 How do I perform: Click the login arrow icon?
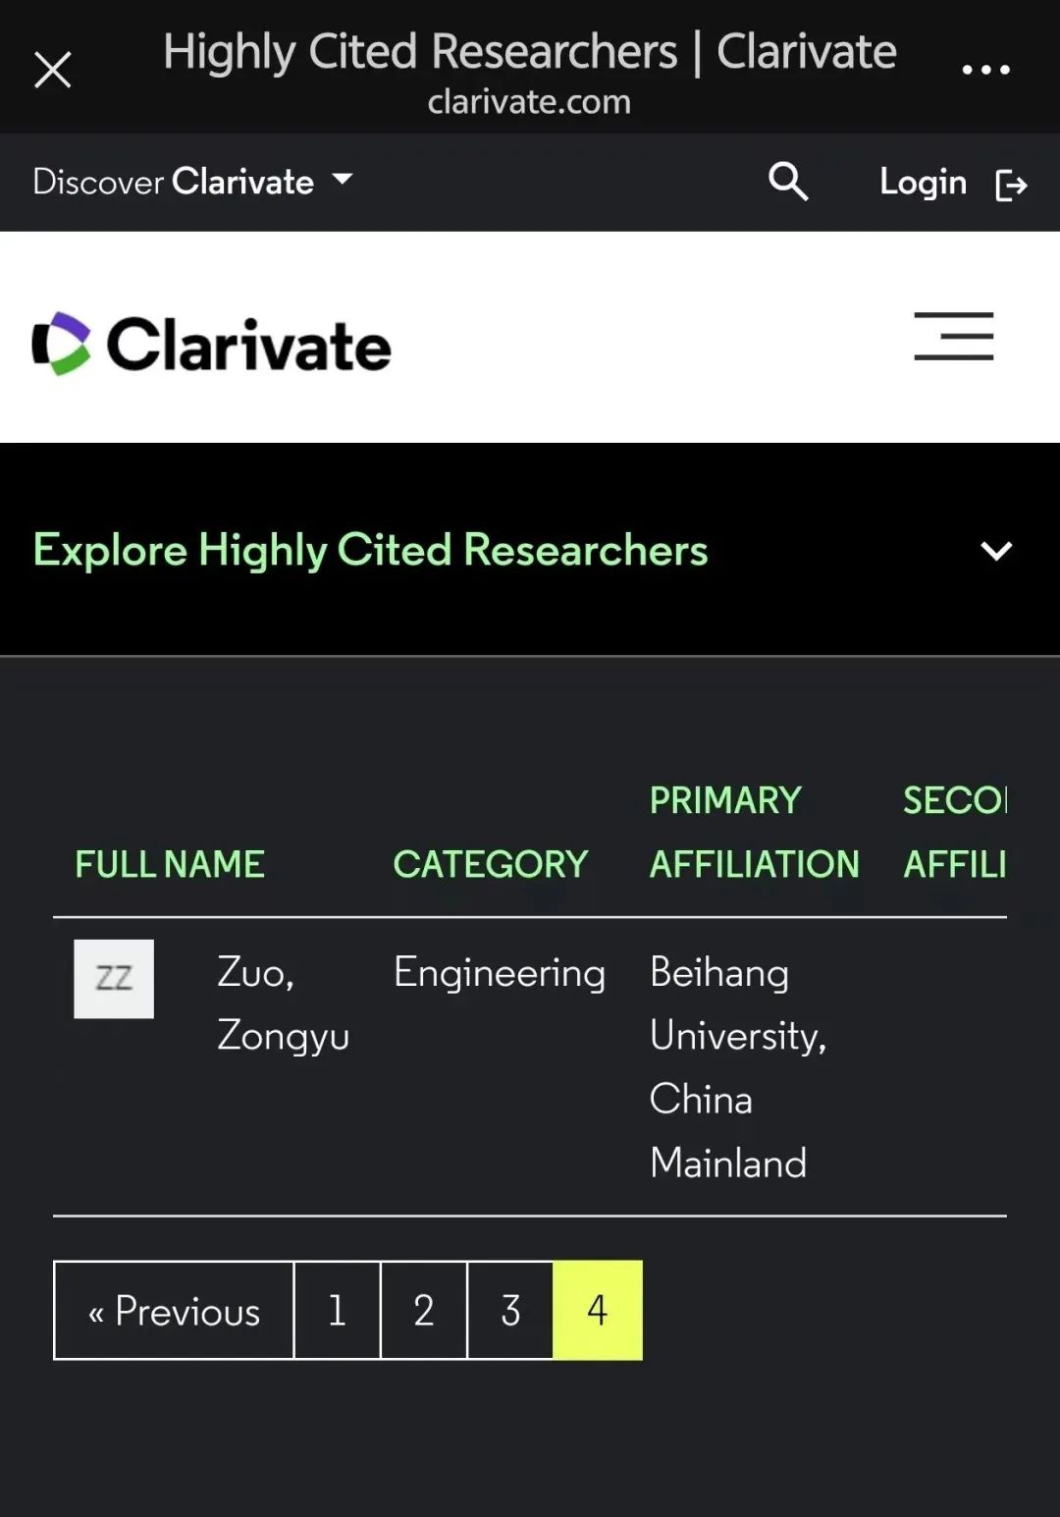(x=1011, y=185)
